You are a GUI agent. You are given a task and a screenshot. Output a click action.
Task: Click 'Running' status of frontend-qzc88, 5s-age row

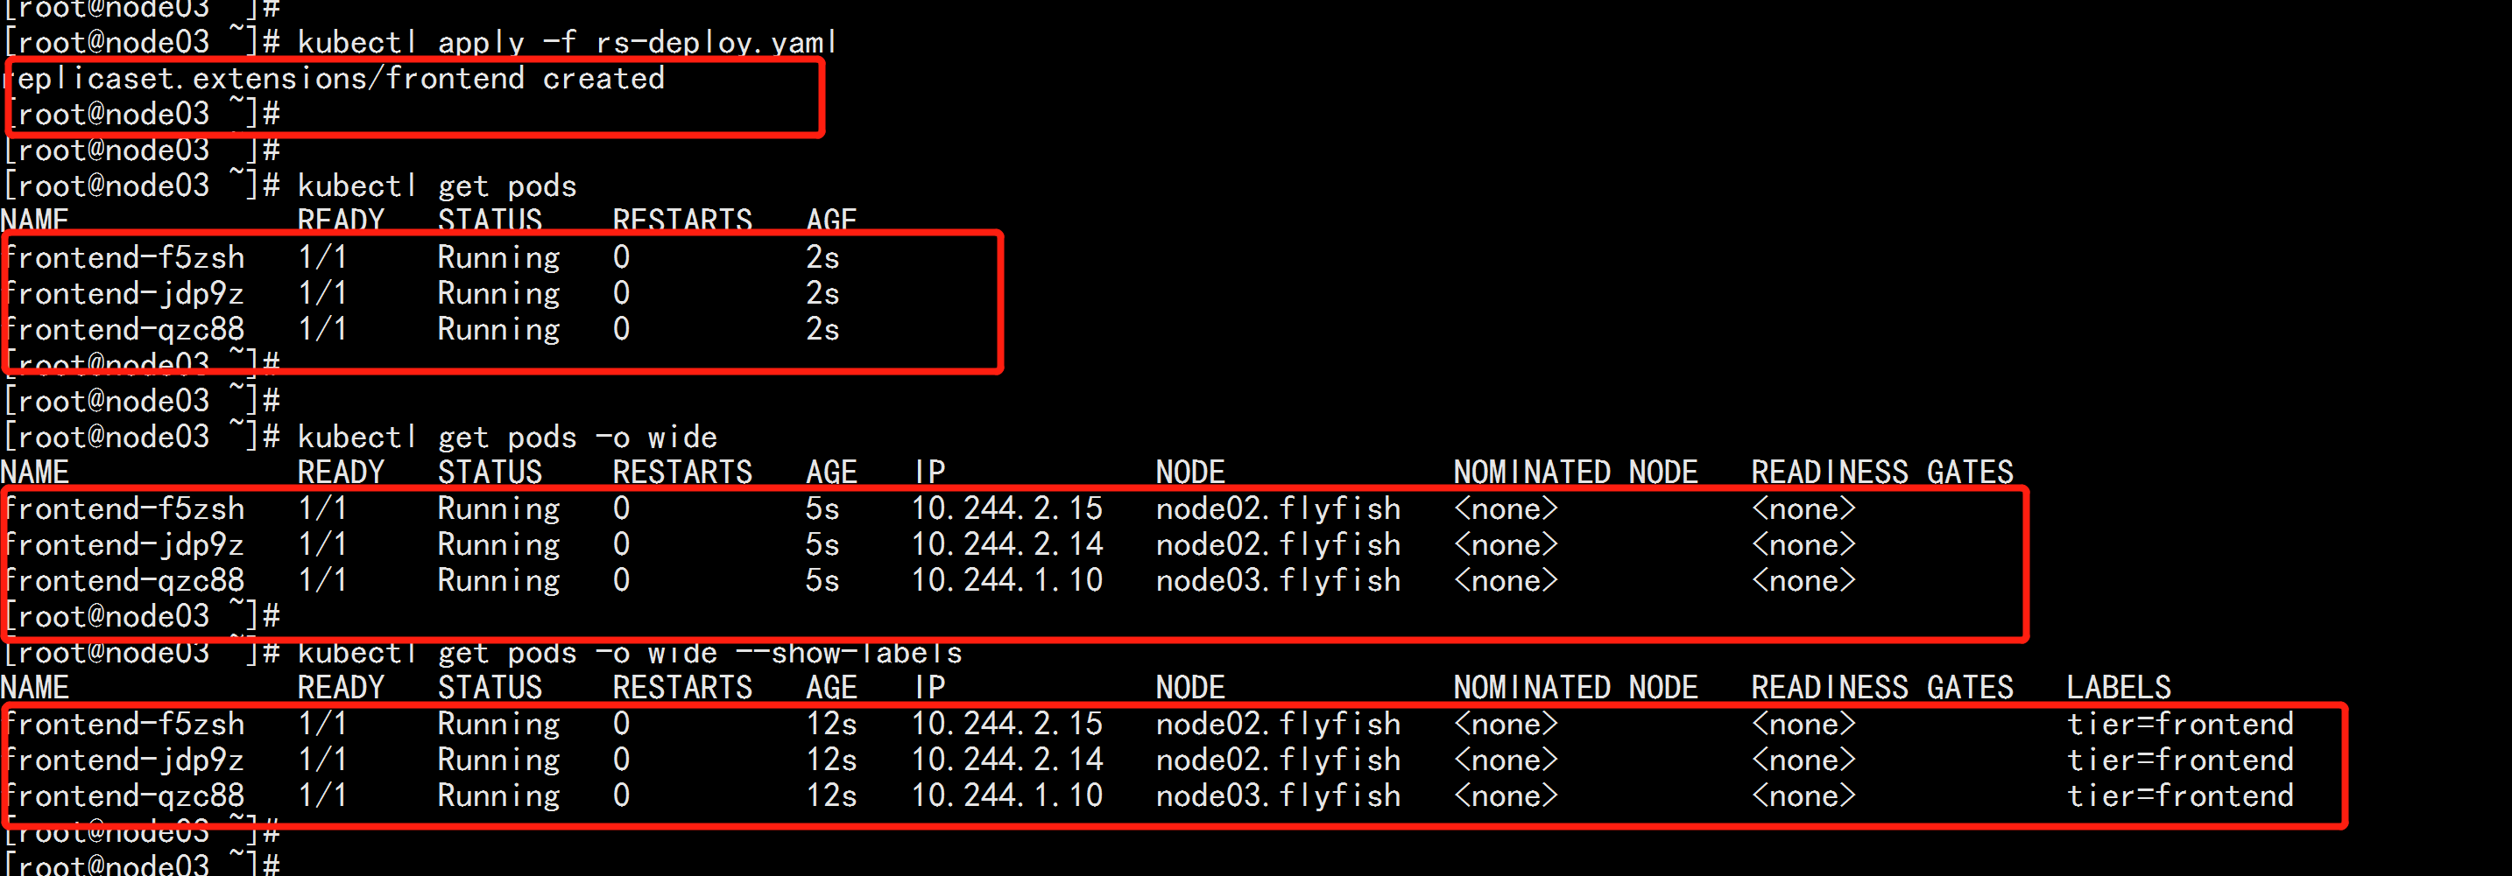498,582
